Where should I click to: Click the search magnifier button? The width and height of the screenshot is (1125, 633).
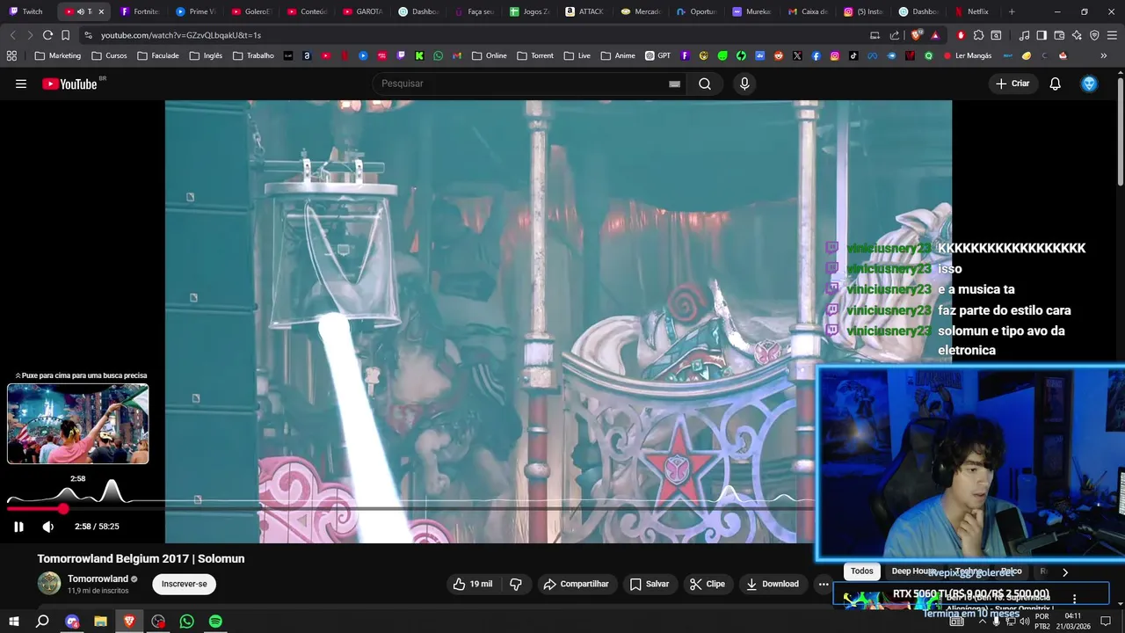[x=705, y=84]
